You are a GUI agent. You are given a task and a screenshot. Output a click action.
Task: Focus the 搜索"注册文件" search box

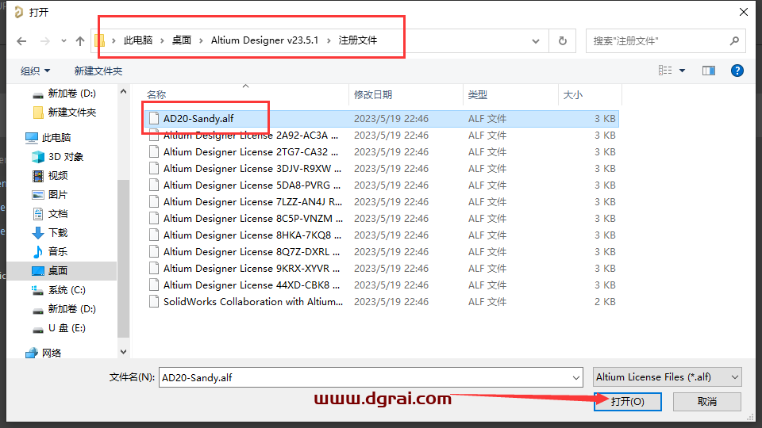[658, 41]
